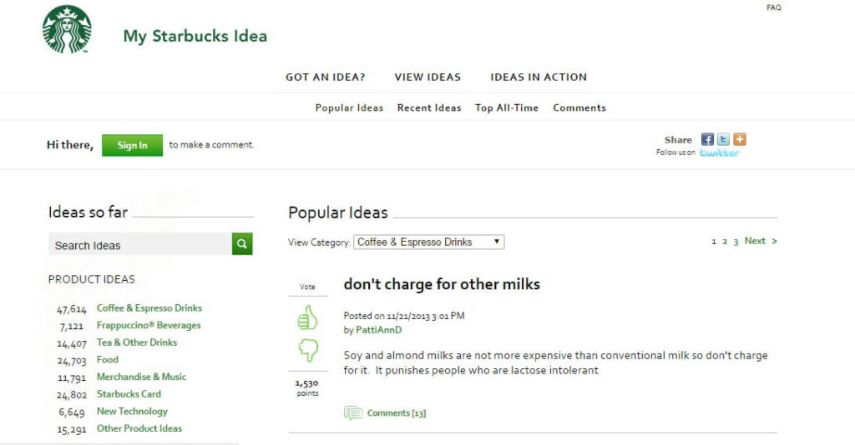Click the Product Ideas heading
855x445 pixels.
pyautogui.click(x=92, y=279)
